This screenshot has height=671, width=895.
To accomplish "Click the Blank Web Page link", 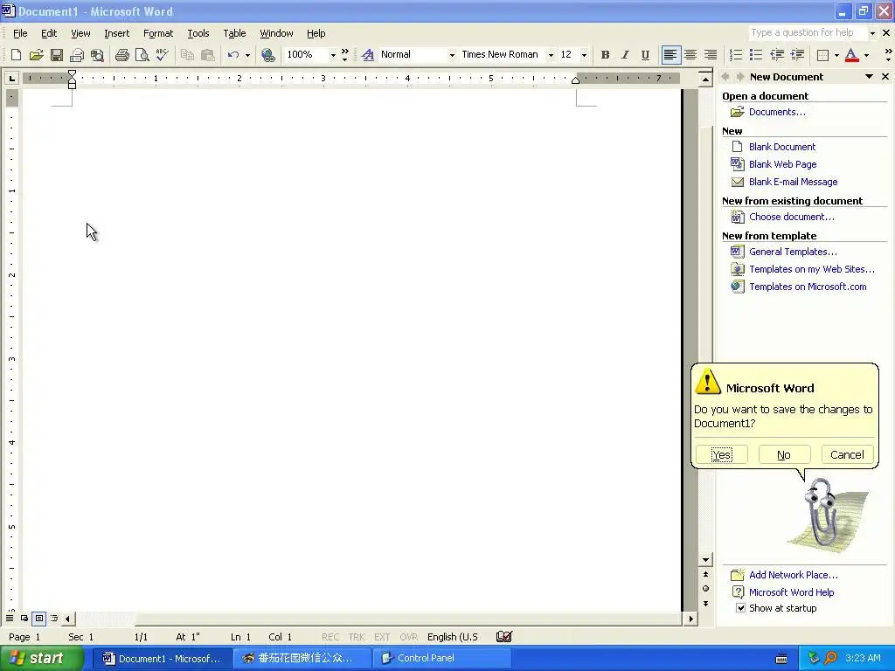I will pyautogui.click(x=782, y=164).
